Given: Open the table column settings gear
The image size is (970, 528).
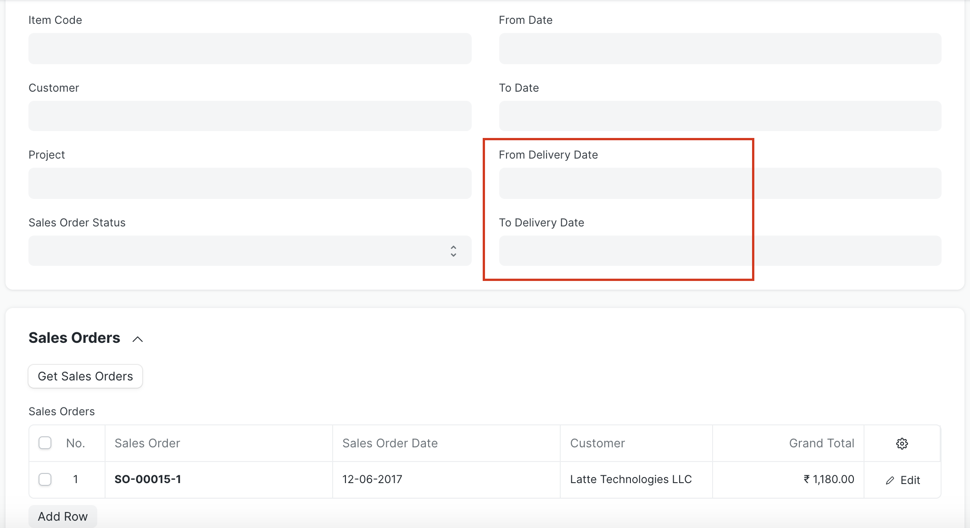Looking at the screenshot, I should pos(902,443).
